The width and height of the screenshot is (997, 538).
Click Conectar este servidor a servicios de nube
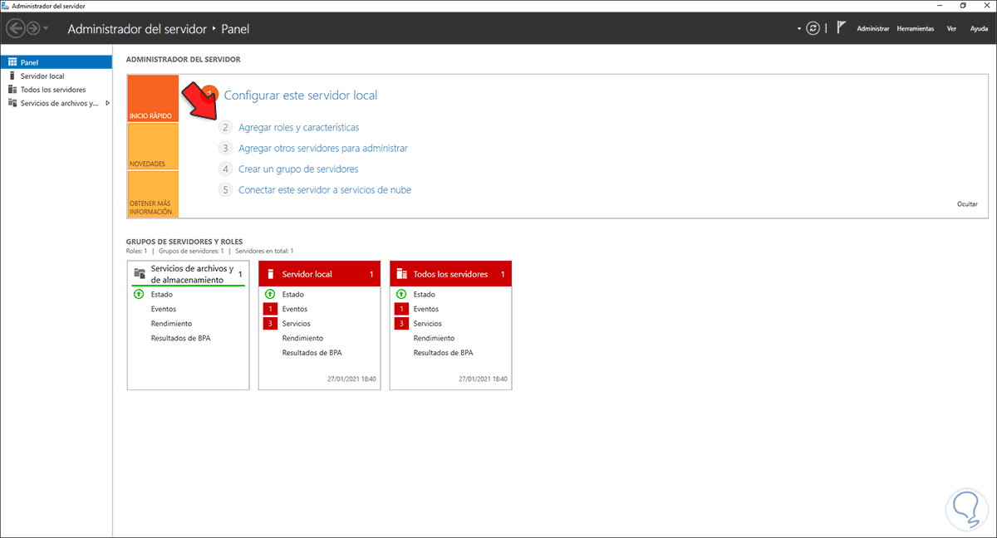tap(325, 189)
